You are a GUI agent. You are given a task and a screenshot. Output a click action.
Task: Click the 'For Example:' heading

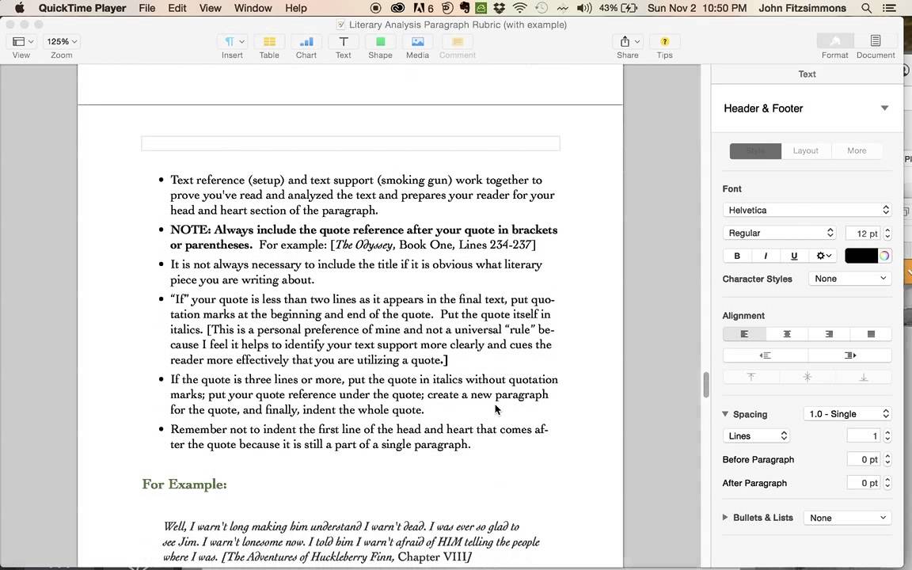pos(184,484)
